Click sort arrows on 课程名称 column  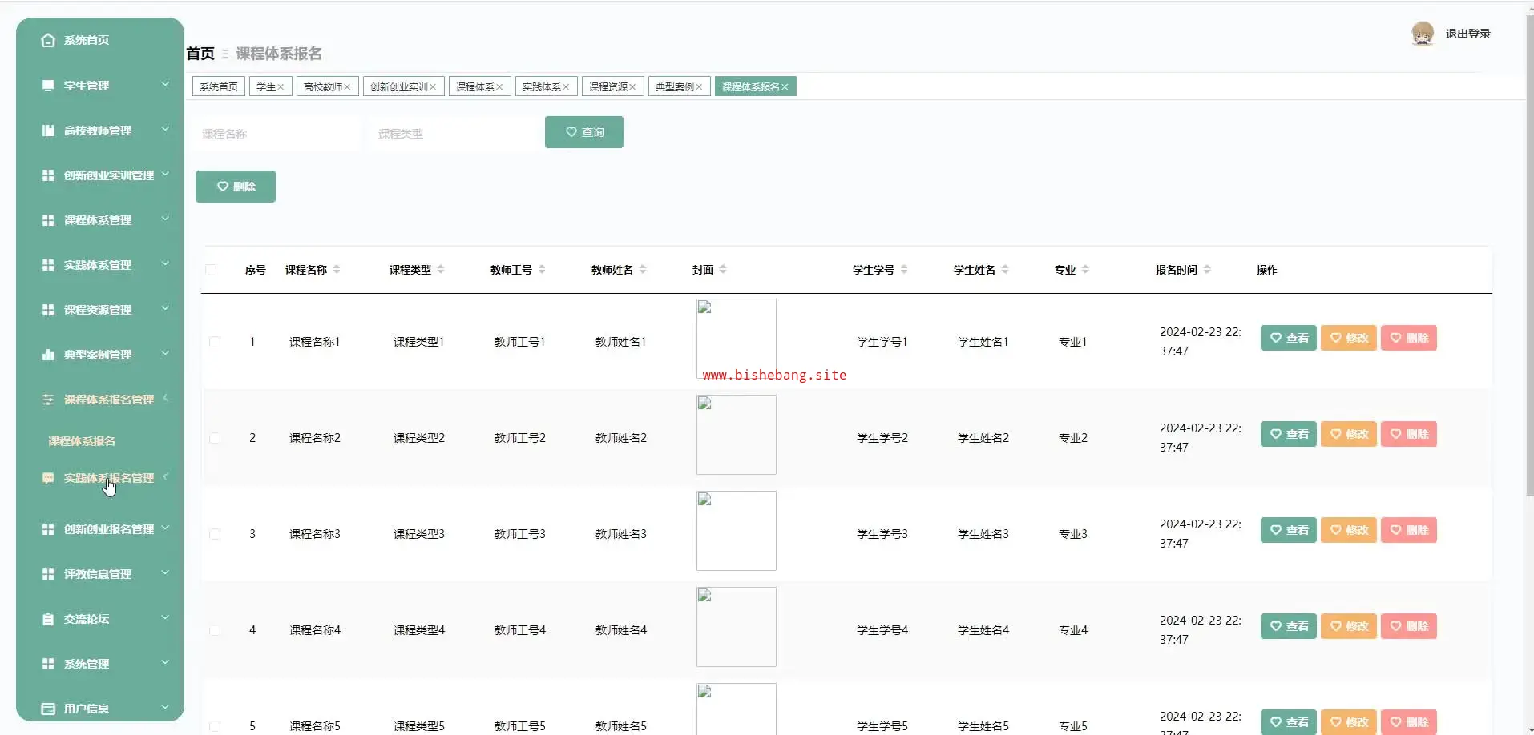pyautogui.click(x=337, y=270)
